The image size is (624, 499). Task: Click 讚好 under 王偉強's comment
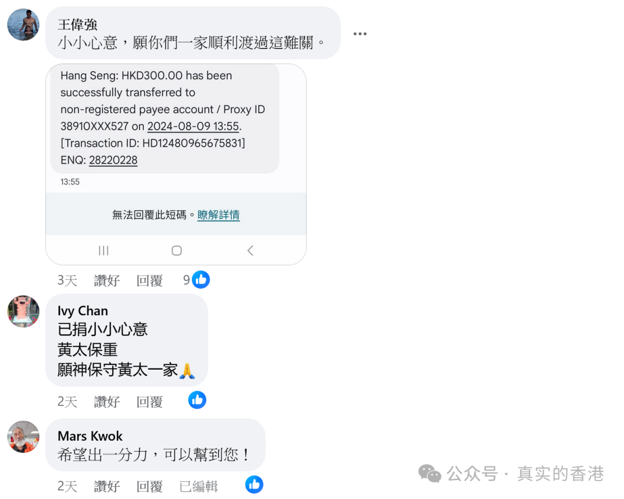[107, 281]
